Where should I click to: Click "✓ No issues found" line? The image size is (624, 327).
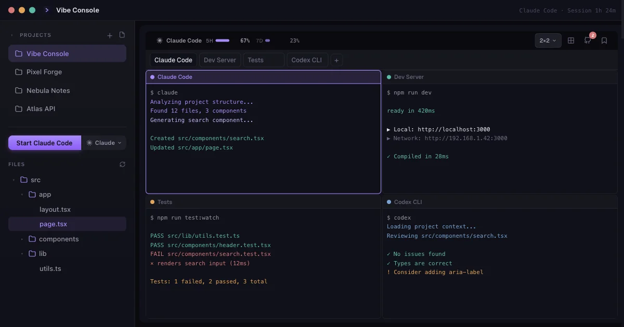(416, 254)
